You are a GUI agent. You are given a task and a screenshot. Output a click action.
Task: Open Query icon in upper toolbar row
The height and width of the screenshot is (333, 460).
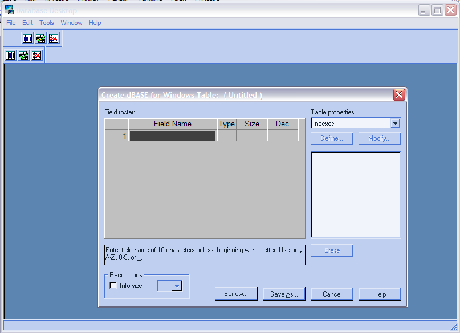[40, 38]
